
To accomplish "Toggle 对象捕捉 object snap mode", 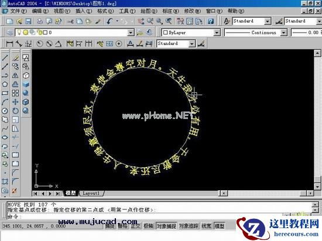I will pos(166,226).
